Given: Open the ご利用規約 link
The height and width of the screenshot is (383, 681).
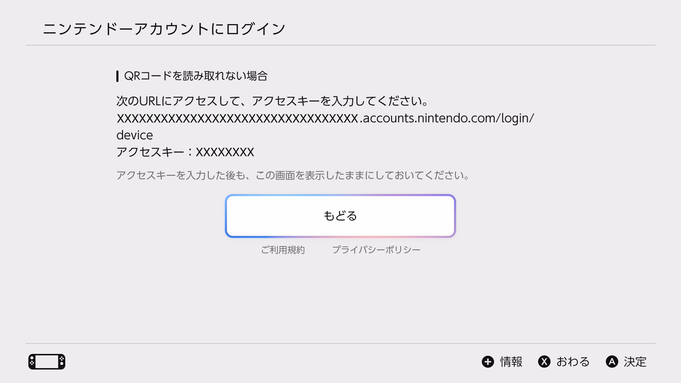Looking at the screenshot, I should [283, 250].
